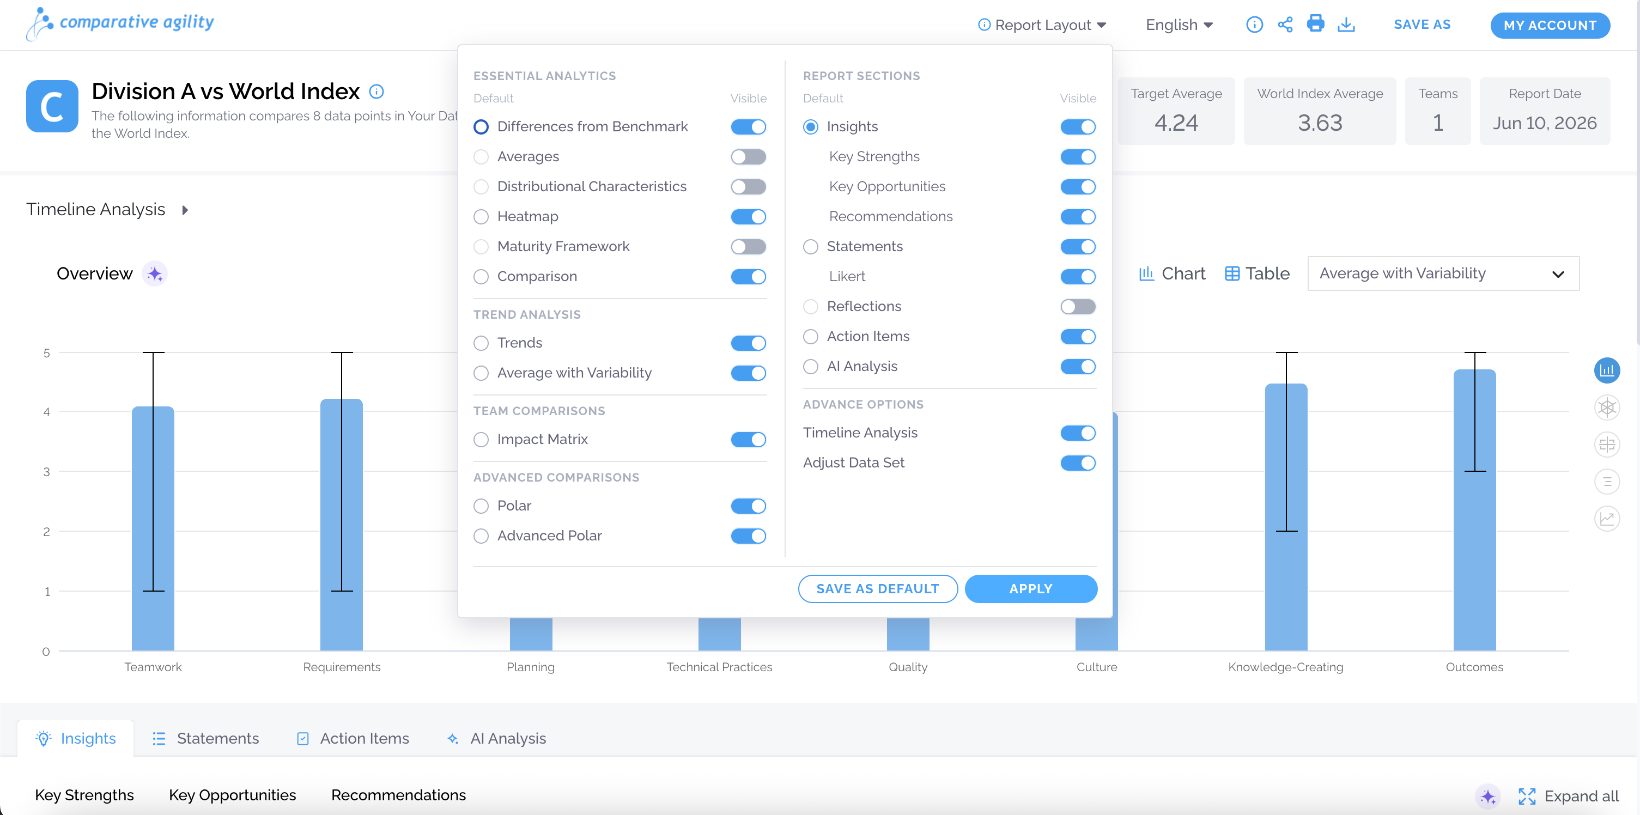
Task: Open the Statements tab
Action: (205, 739)
